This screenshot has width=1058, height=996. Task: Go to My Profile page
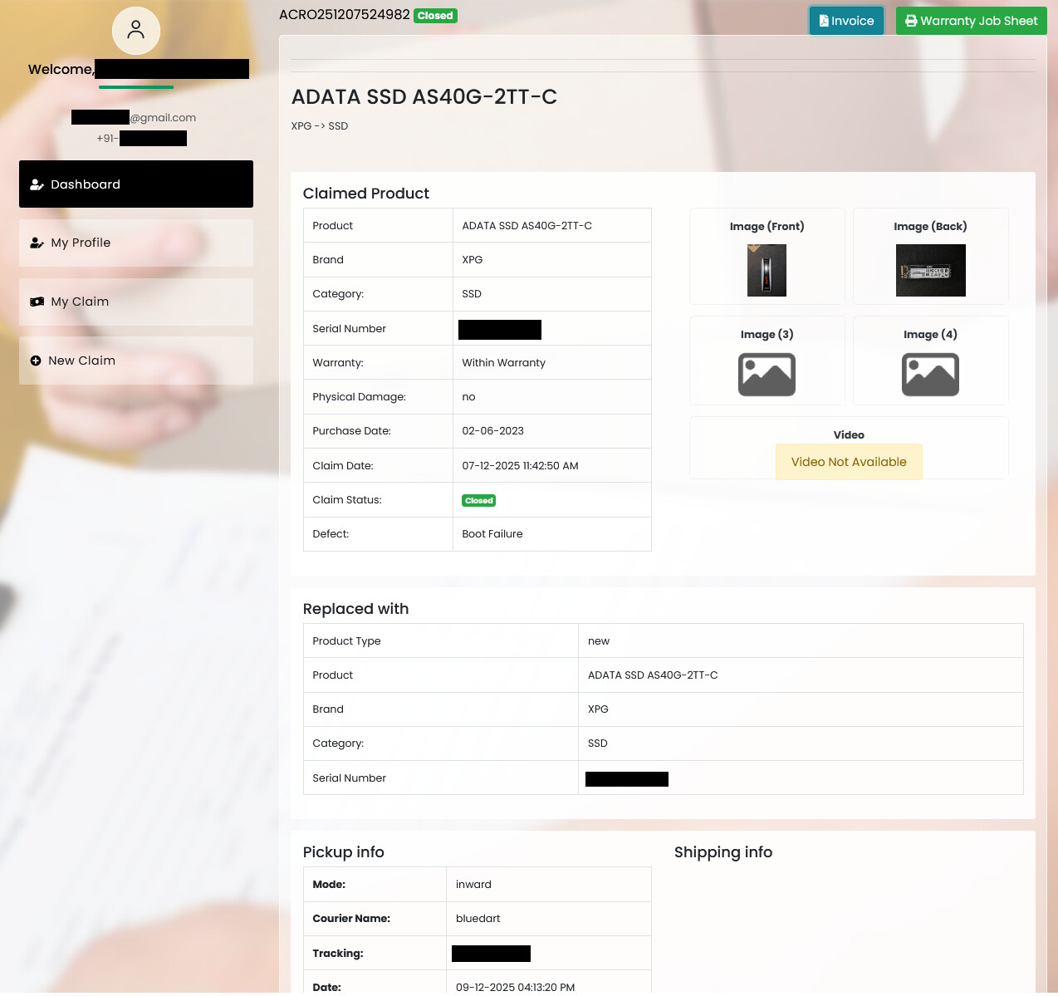(136, 243)
